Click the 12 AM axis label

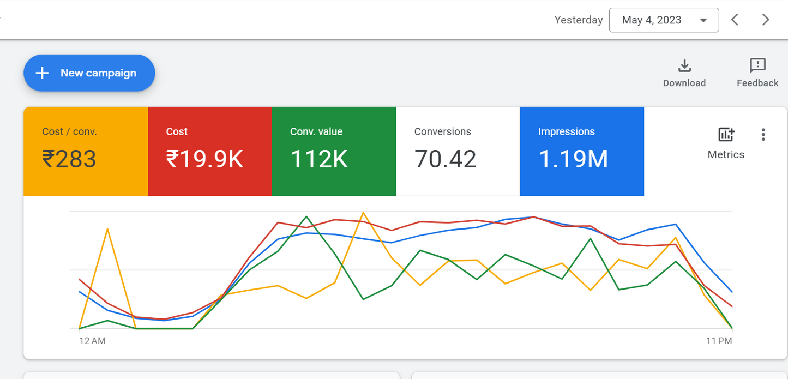click(x=92, y=341)
